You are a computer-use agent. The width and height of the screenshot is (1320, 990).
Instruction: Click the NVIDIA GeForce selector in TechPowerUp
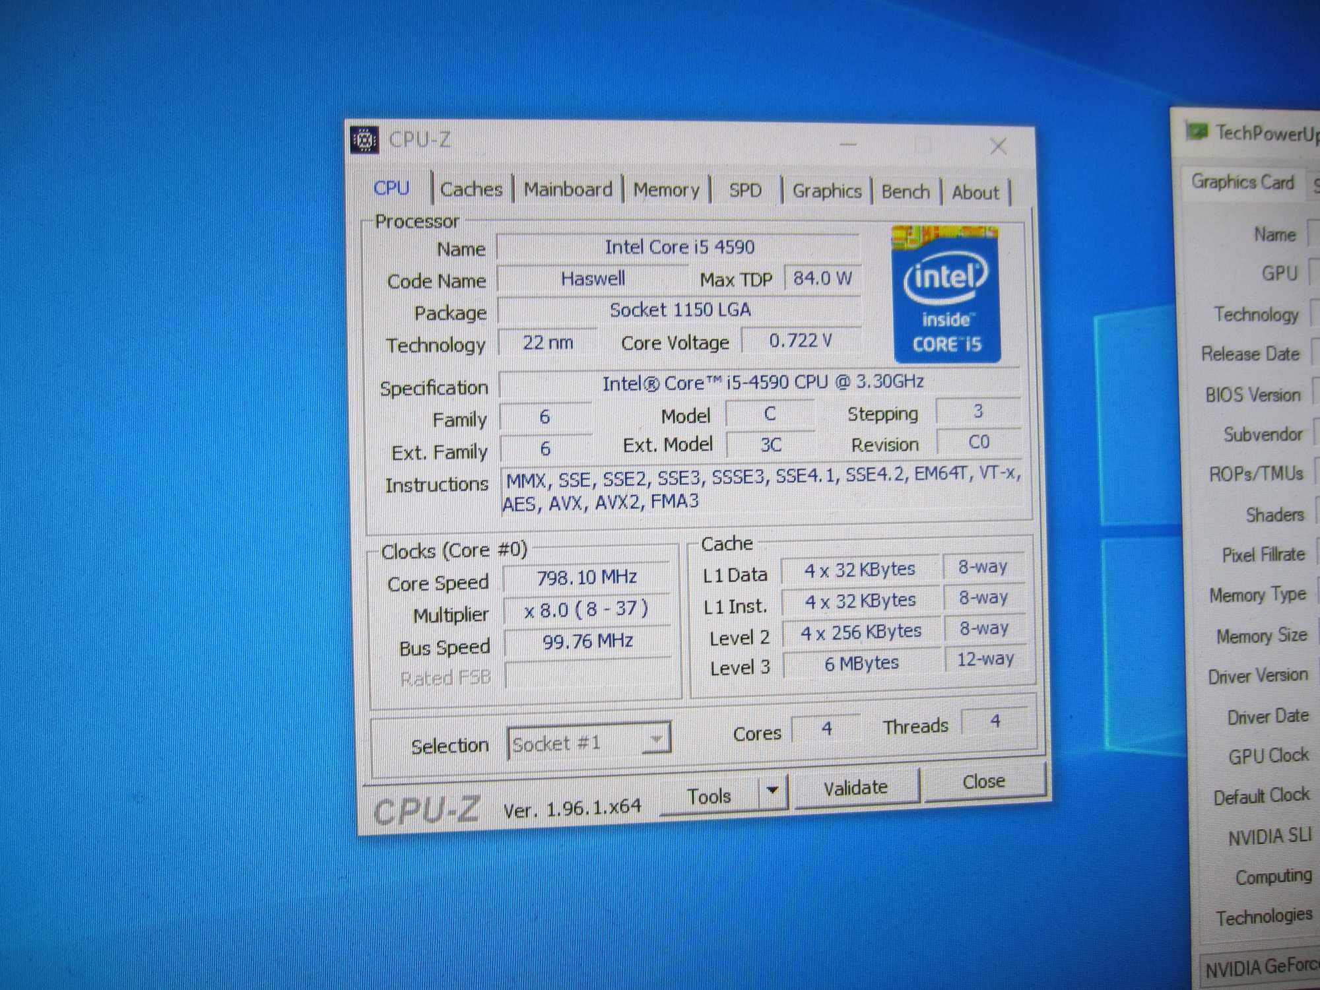click(x=1261, y=968)
